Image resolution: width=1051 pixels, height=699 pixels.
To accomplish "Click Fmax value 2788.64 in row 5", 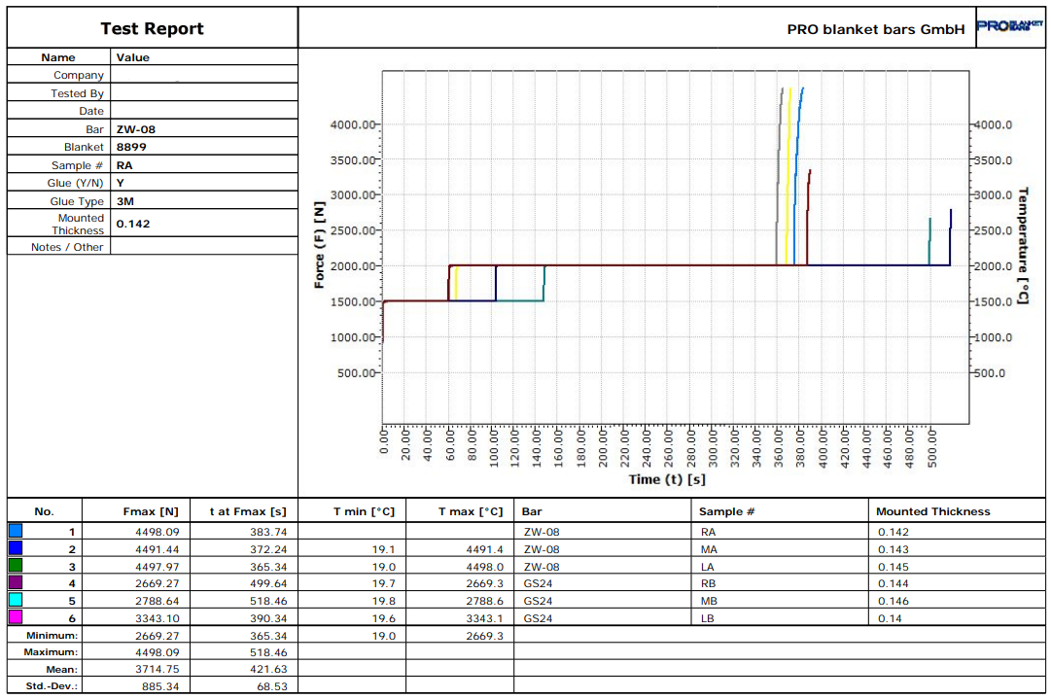I will click(158, 601).
